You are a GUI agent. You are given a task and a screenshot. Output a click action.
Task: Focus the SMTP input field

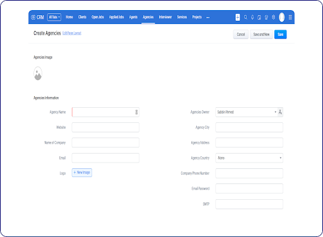(249, 204)
